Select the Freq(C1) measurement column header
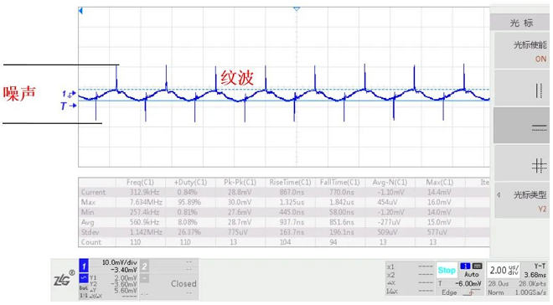 [140, 183]
